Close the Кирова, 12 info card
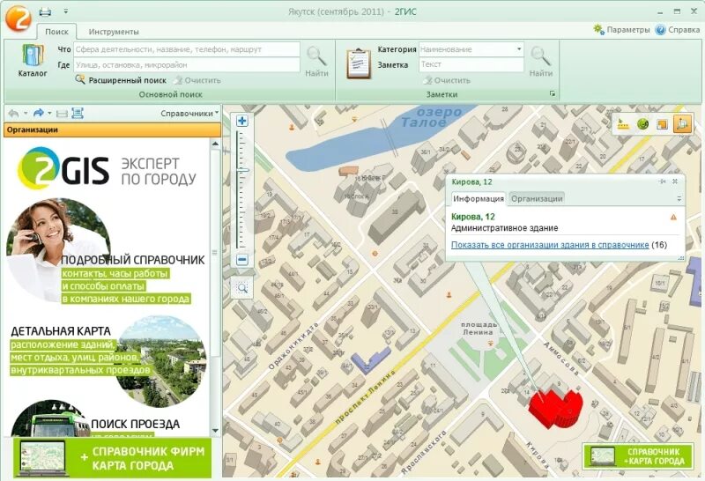Image resolution: width=705 pixels, height=481 pixels. pos(675,181)
